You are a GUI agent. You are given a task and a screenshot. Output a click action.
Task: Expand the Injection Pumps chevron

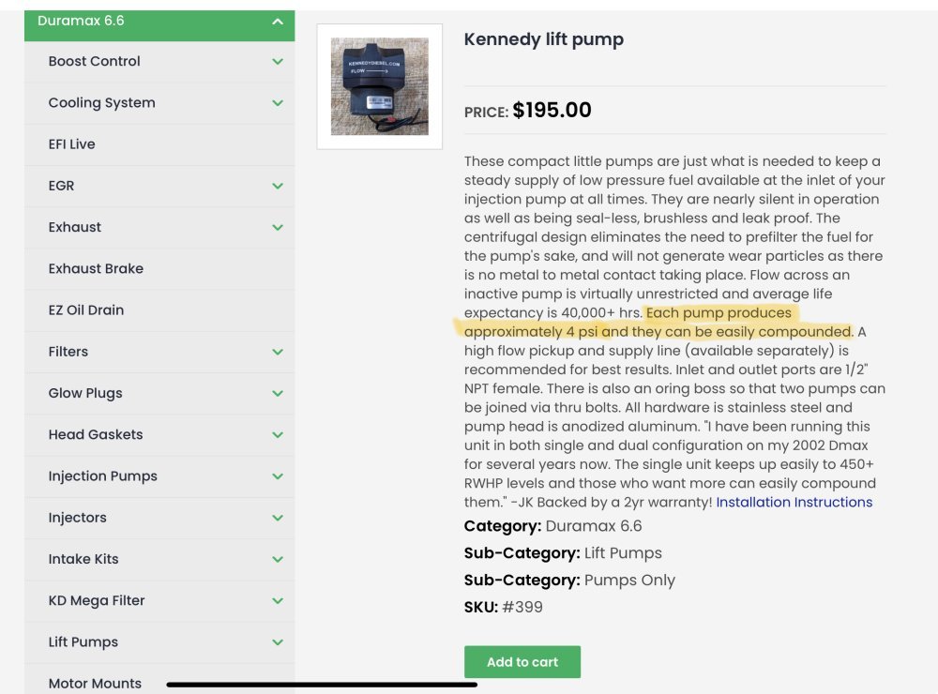(278, 476)
